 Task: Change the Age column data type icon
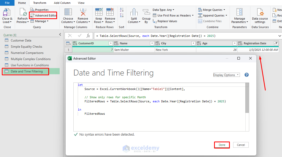[199, 43]
